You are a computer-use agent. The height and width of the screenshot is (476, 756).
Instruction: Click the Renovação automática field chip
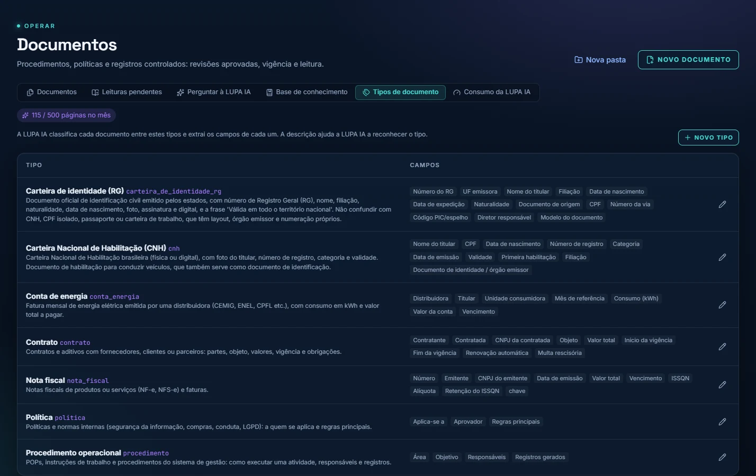click(497, 353)
